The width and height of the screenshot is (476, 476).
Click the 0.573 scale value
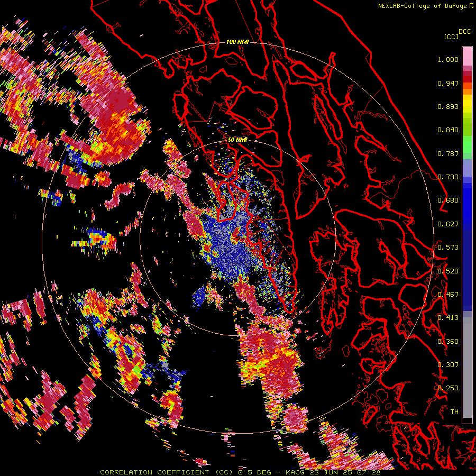(448, 248)
